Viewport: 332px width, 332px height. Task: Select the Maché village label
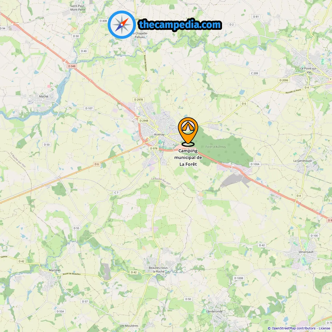click(x=44, y=96)
